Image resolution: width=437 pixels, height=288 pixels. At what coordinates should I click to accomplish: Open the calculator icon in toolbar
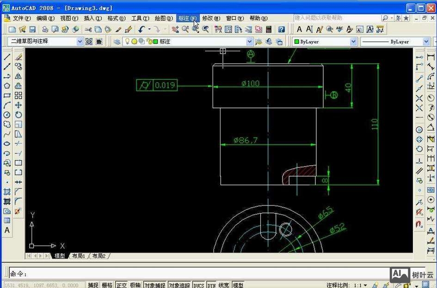tap(268, 29)
